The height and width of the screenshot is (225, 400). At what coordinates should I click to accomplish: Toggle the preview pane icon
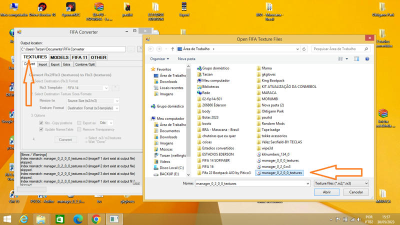click(356, 59)
